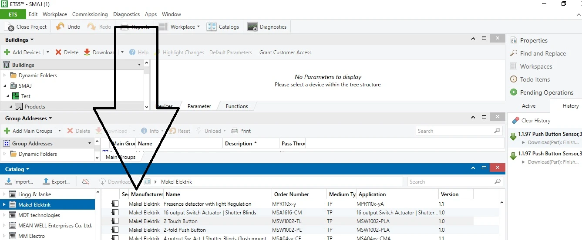Expand Lingg & Janke manufacturer
Image resolution: width=582 pixels, height=240 pixels.
pos(4,194)
